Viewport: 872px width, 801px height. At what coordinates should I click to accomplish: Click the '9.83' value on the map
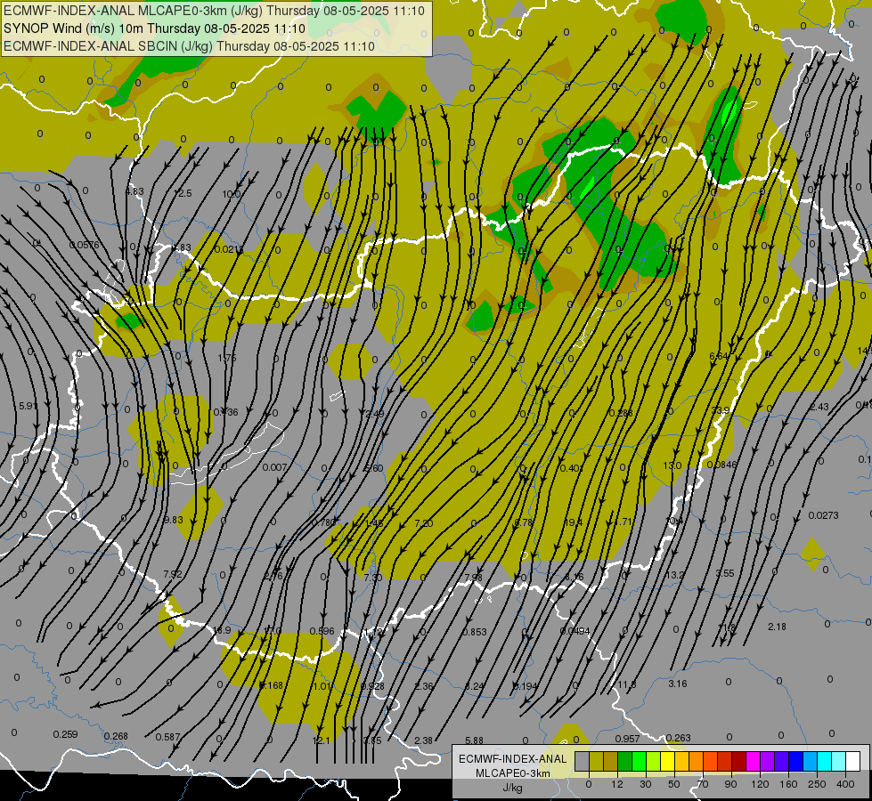173,520
